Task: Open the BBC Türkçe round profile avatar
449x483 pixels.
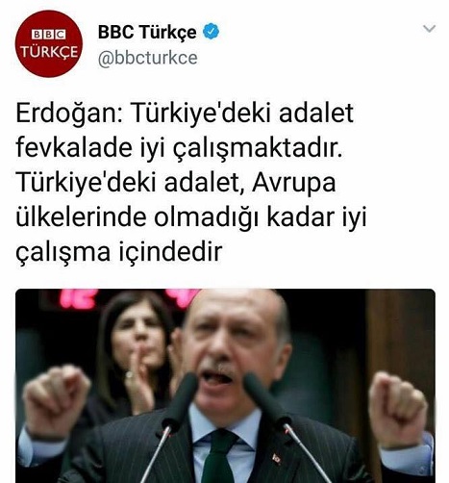Action: [49, 43]
